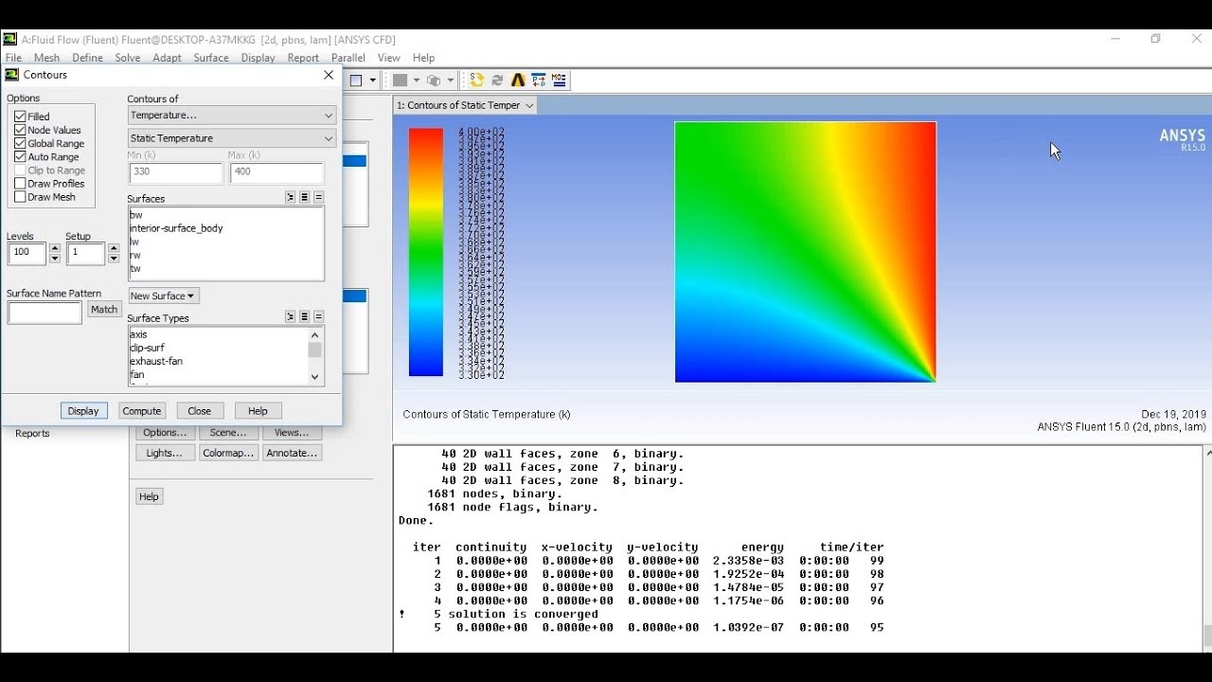1212x682 pixels.
Task: Click the yellow ANSYS logo toolbar icon
Action: tap(518, 81)
